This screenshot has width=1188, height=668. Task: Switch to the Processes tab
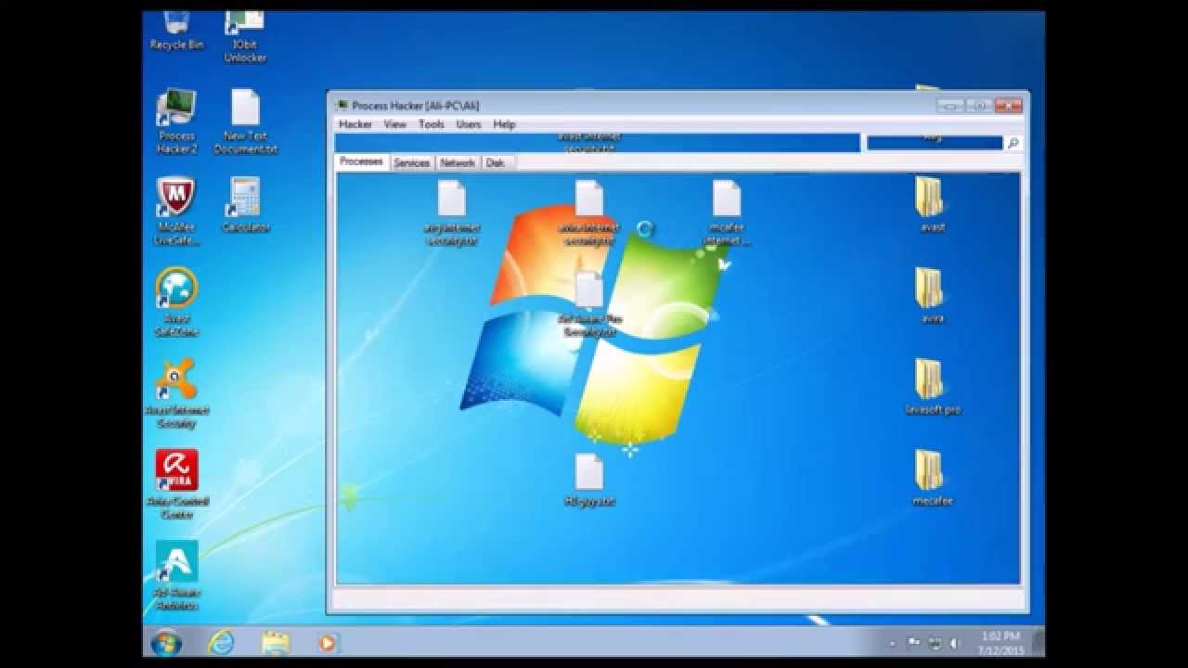[x=361, y=161]
